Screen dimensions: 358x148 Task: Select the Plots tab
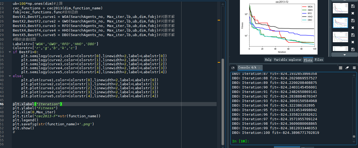point(308,60)
